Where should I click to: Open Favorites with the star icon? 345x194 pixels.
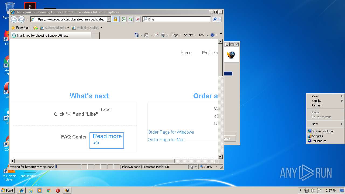point(13,27)
